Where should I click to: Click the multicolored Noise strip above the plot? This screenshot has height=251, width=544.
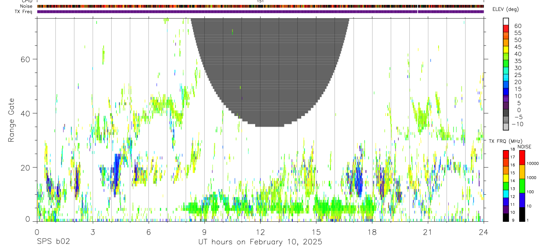260,6
